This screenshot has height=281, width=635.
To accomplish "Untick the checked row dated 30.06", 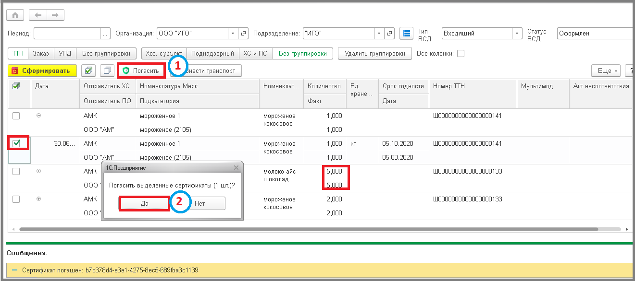I will point(16,143).
